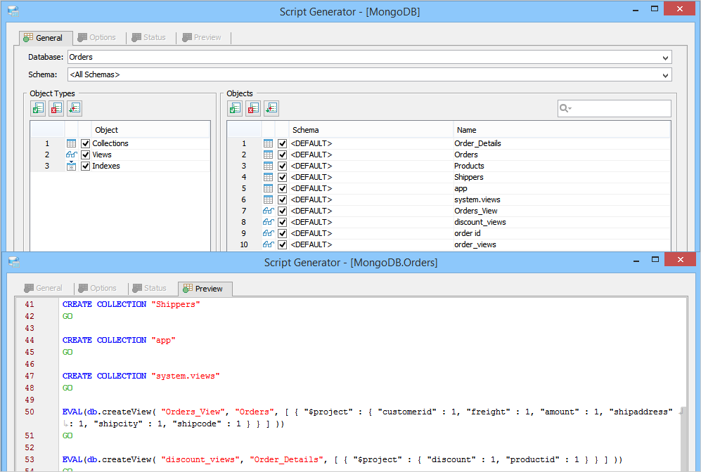Click Uncheck All icon in Object Types panel

[56, 108]
